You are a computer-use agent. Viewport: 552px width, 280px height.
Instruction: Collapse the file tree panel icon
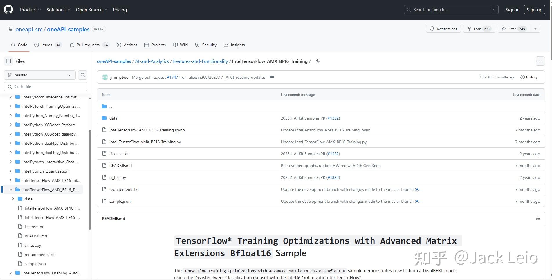[8, 61]
